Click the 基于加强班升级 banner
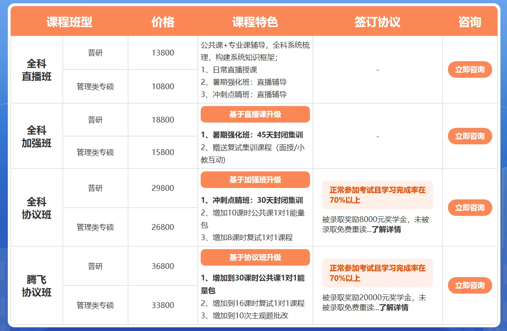507x331 pixels. tap(255, 180)
